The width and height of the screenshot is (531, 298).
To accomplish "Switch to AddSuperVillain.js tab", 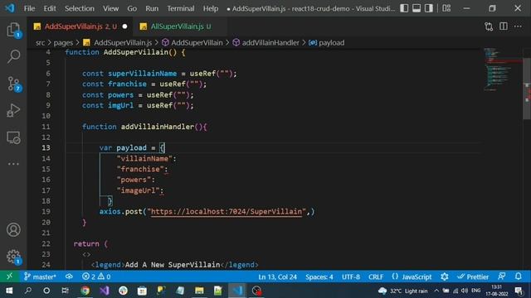I will click(80, 26).
